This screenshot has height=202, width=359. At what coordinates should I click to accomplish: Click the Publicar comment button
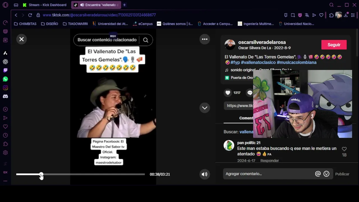tap(342, 174)
